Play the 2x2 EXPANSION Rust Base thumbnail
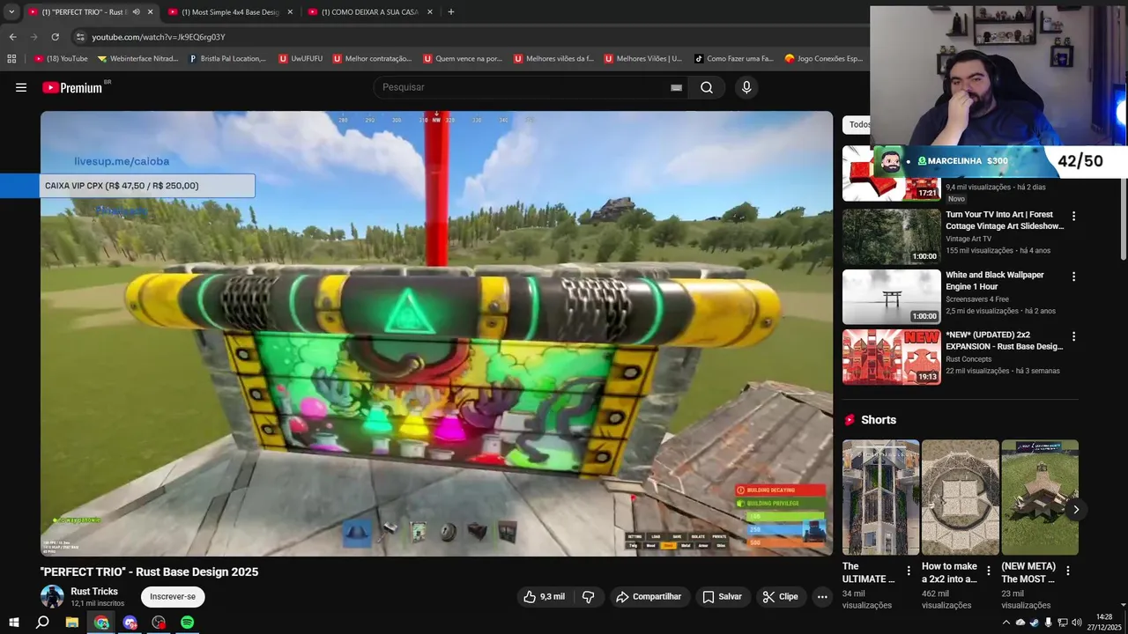Screen dimensions: 1128x634 click(892, 357)
